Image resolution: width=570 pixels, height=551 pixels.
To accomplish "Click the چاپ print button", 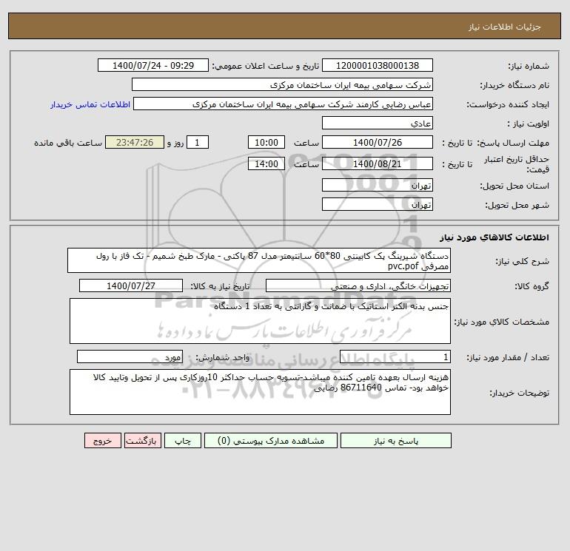I will pyautogui.click(x=183, y=441).
